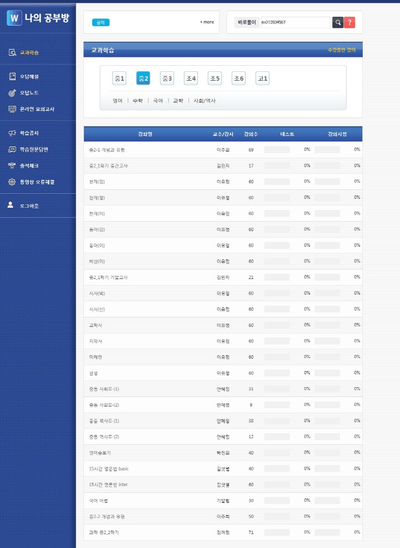Screen dimensions: 400x548
Task: Click the 동영상 오류해결 gear icon
Action: [12, 182]
